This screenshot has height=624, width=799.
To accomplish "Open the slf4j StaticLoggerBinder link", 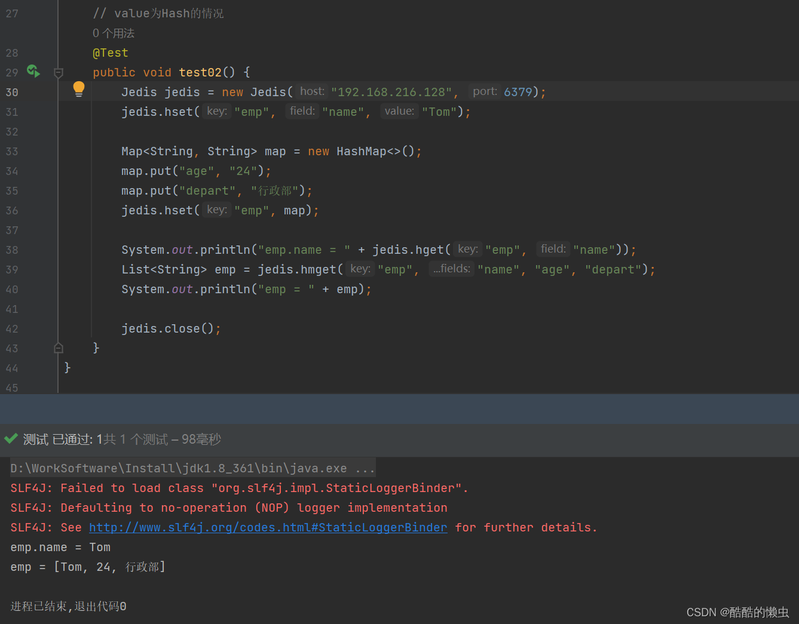I will (x=268, y=527).
